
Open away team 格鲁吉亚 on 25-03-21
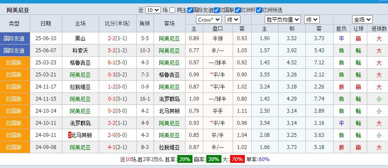pos(169,75)
